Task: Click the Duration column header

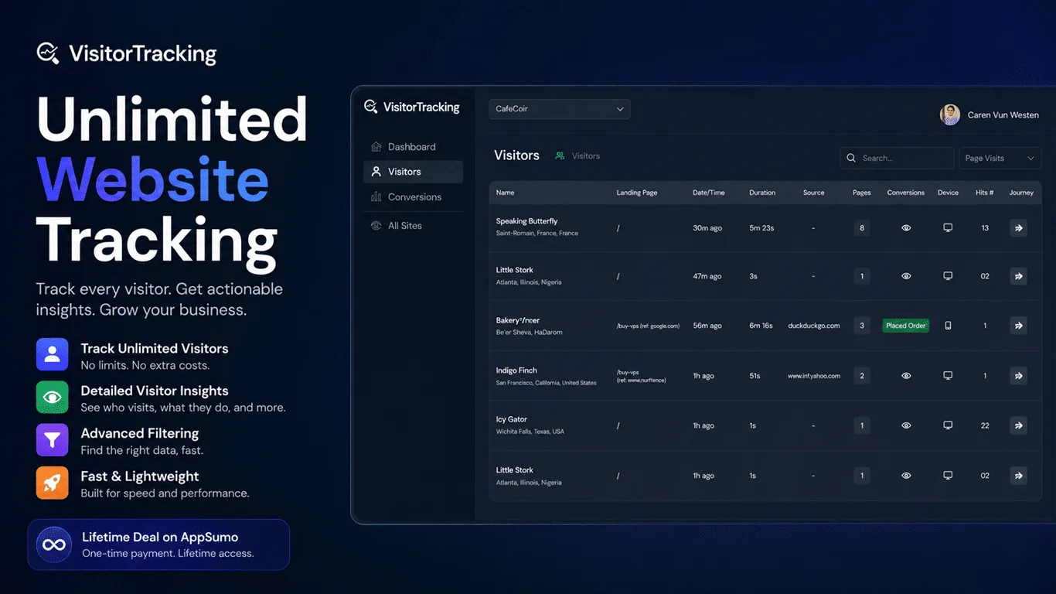Action: click(x=762, y=193)
